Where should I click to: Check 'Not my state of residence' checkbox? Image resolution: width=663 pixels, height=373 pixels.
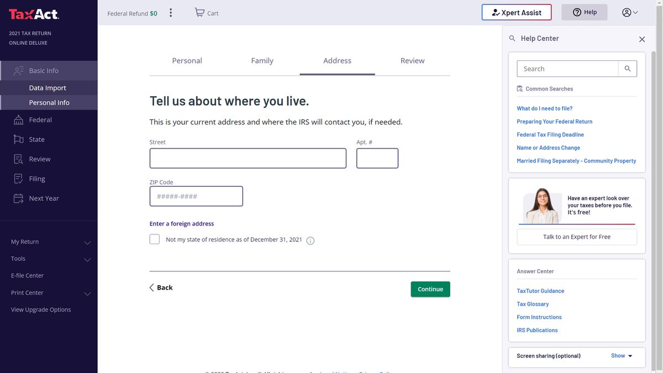coord(154,239)
